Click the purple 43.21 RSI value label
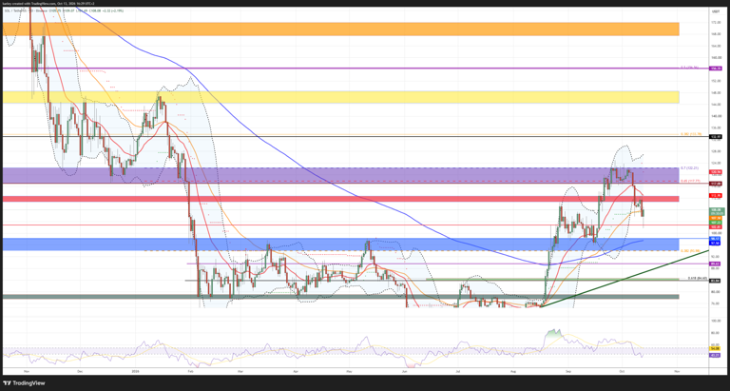730x391 pixels. click(x=715, y=355)
